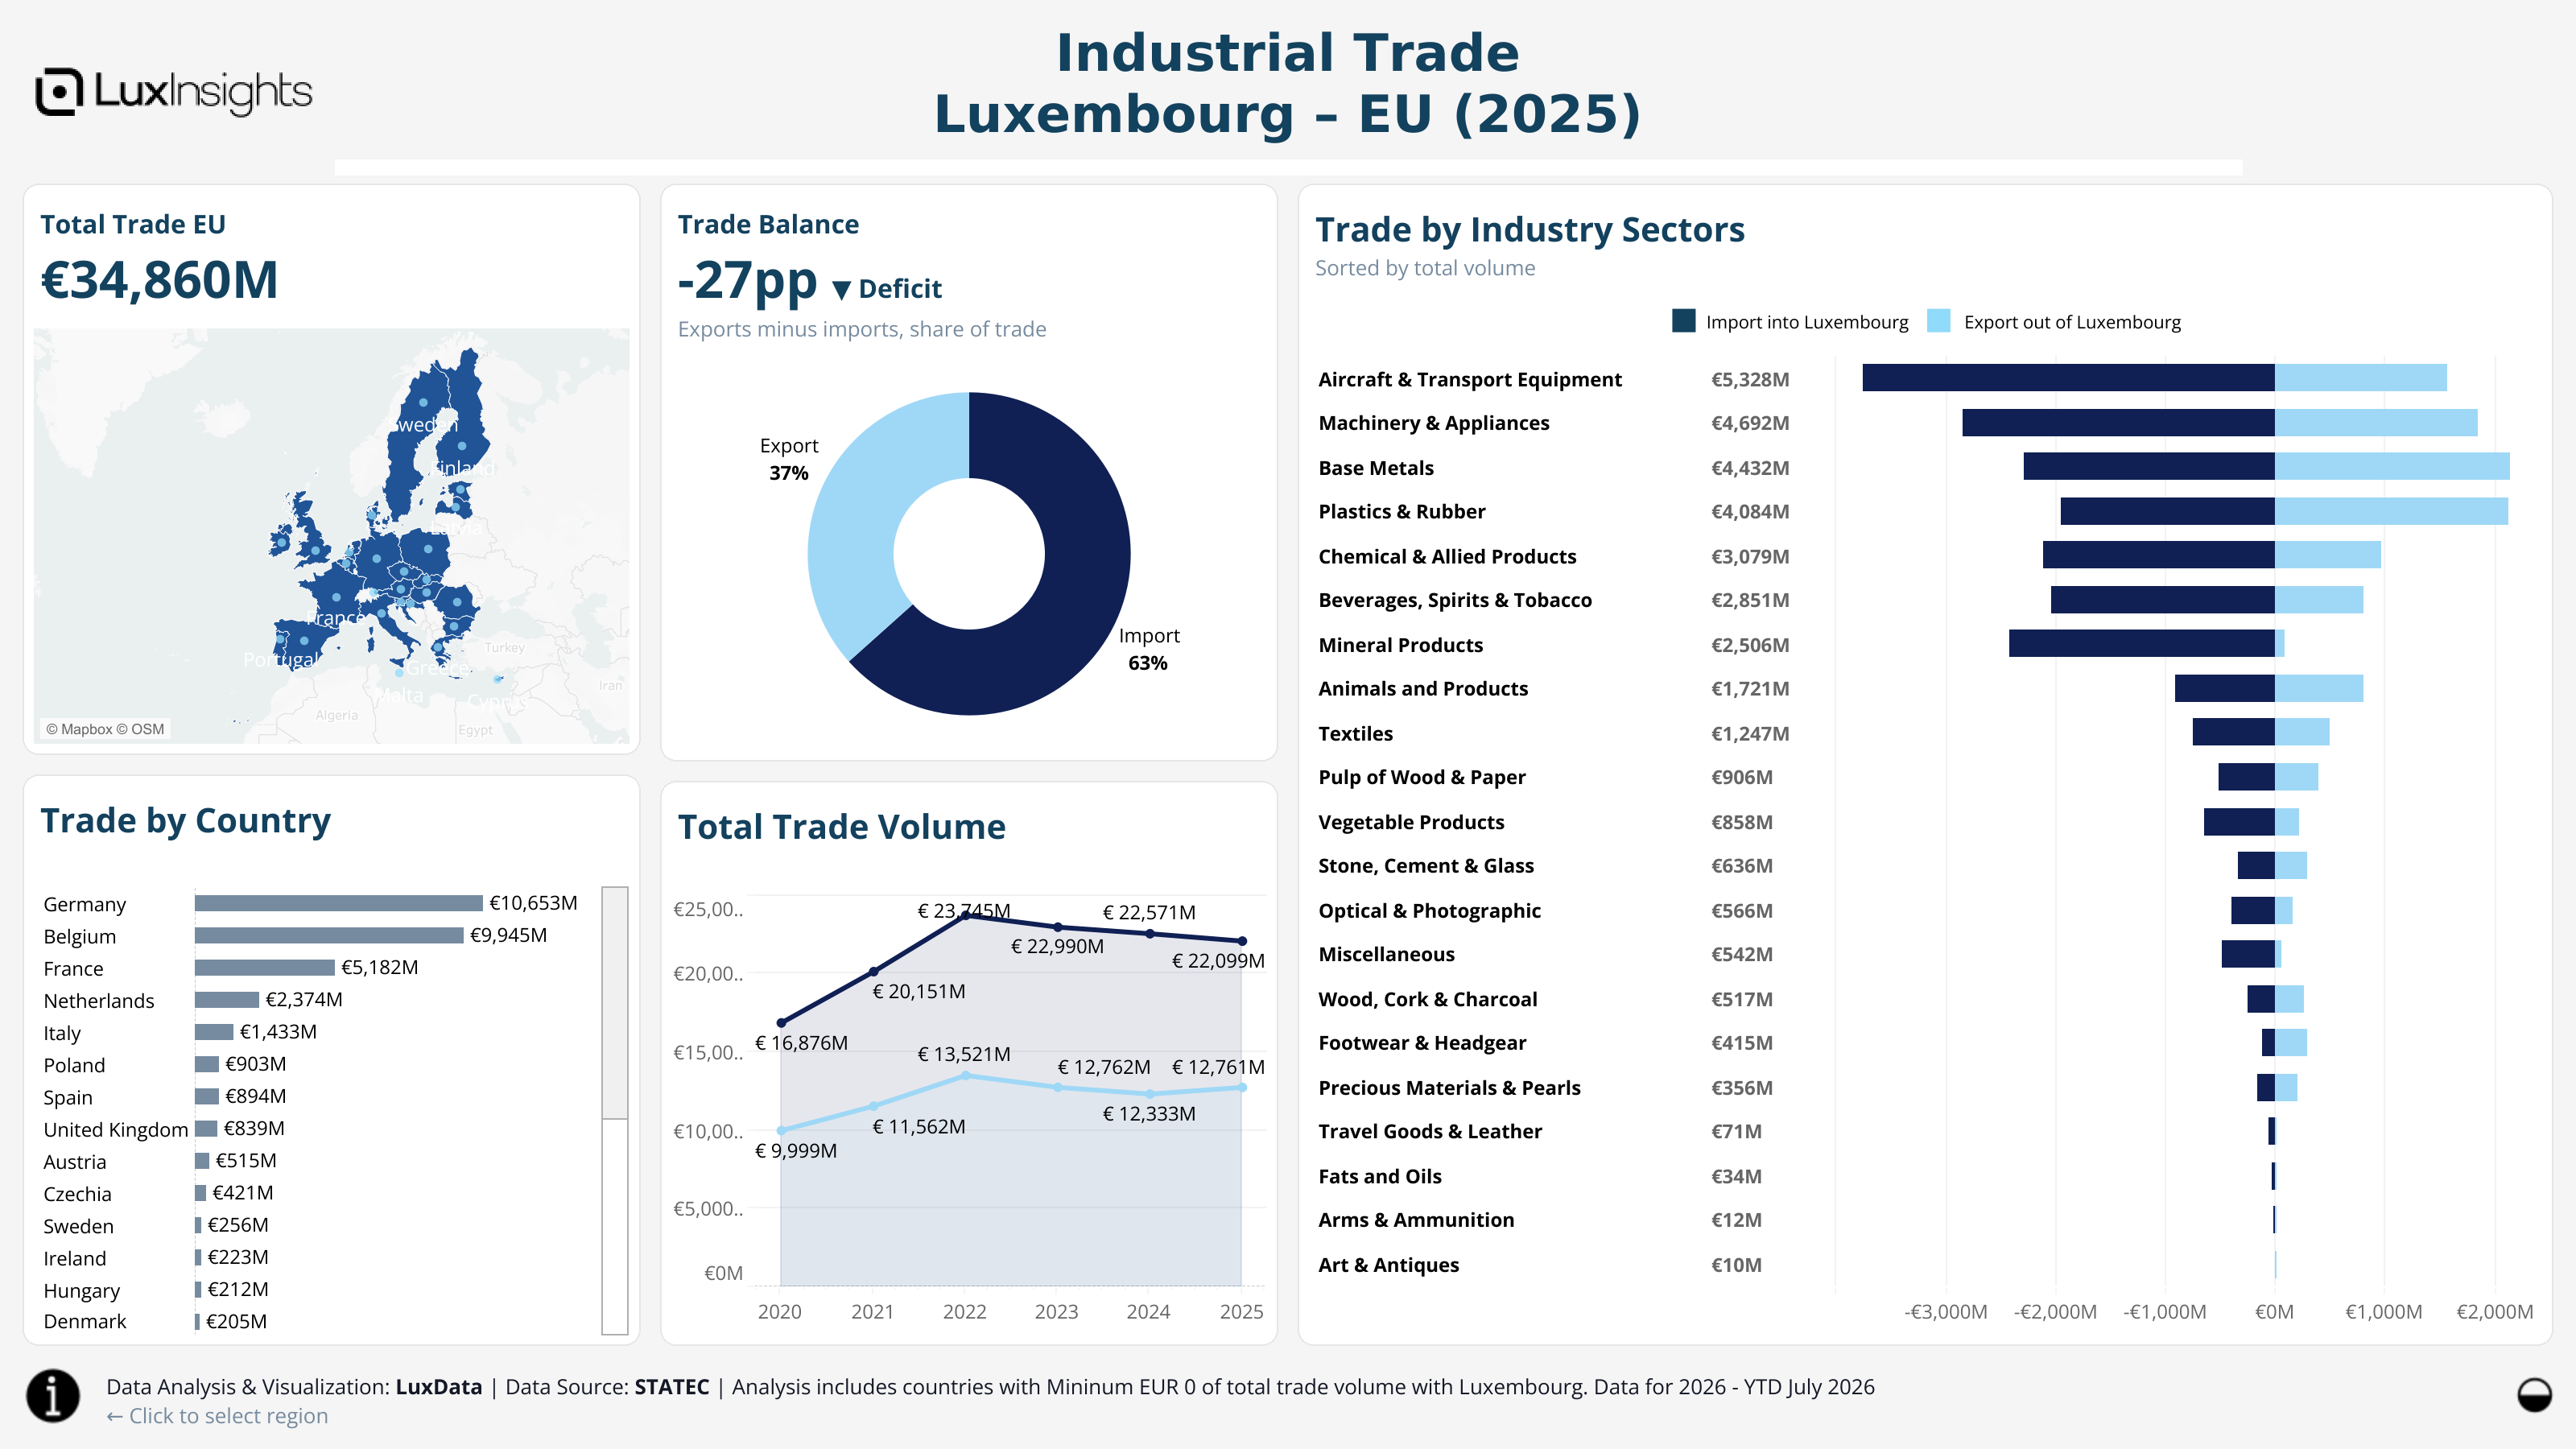Click 'Click to select region' link
This screenshot has height=1449, width=2576.
217,1416
